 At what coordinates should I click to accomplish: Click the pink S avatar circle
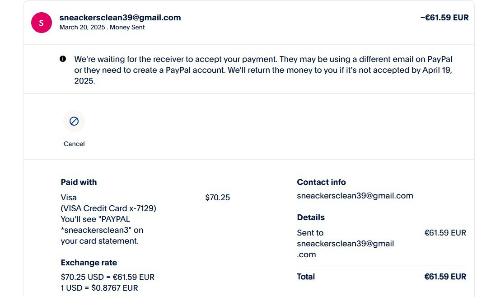(x=41, y=23)
